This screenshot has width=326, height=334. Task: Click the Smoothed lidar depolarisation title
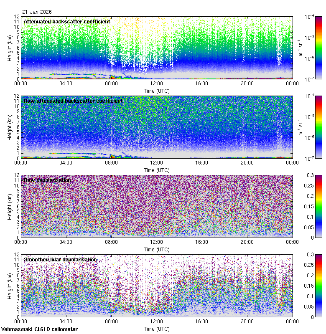pyautogui.click(x=60, y=259)
